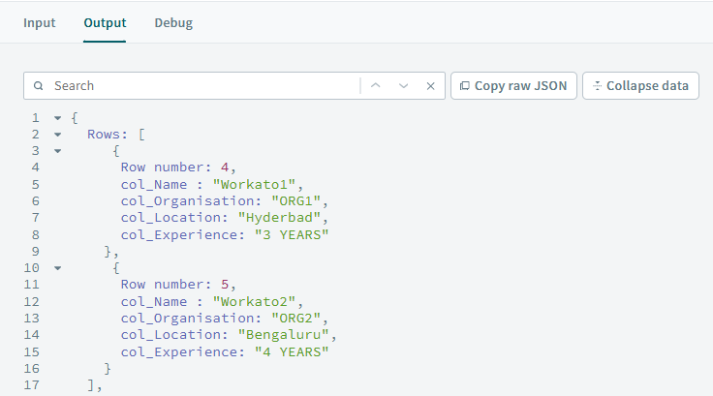Clear the search with the X icon
Screen dimensions: 713x396
pyautogui.click(x=431, y=86)
